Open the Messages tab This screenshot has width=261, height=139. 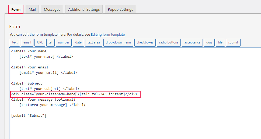coord(52,9)
